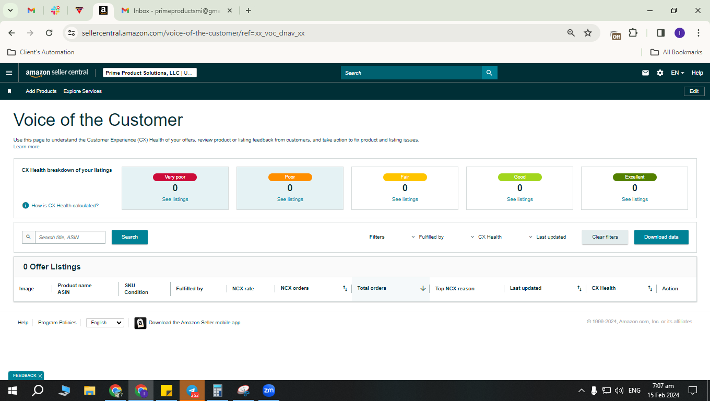The image size is (710, 401).
Task: Open the settings gear in Seller Central
Action: (x=660, y=73)
